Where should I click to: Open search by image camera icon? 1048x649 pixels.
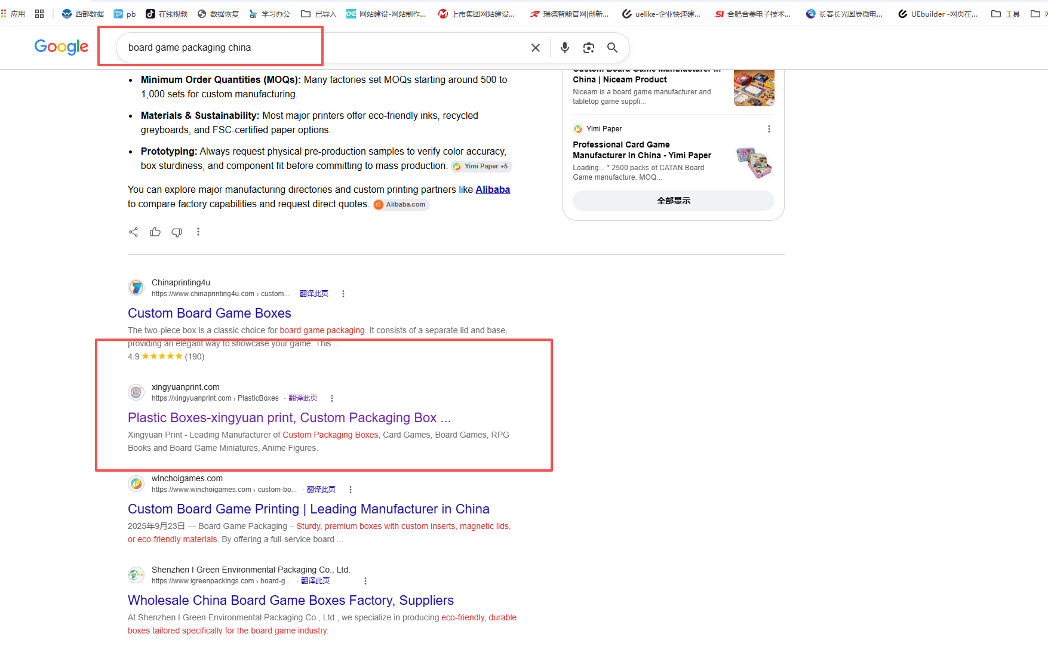[589, 48]
